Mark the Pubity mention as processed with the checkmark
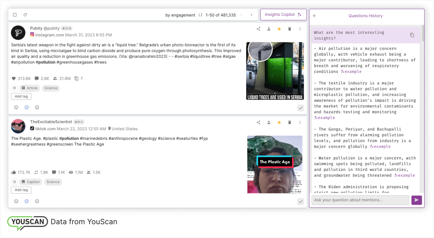This screenshot has height=238, width=434. point(300,108)
